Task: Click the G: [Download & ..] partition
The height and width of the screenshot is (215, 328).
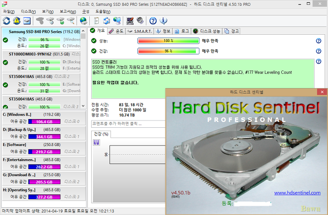Action: coord(44,178)
